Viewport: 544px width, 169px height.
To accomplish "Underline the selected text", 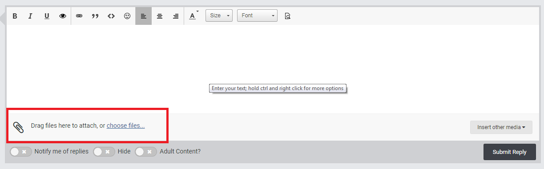I will pyautogui.click(x=47, y=16).
